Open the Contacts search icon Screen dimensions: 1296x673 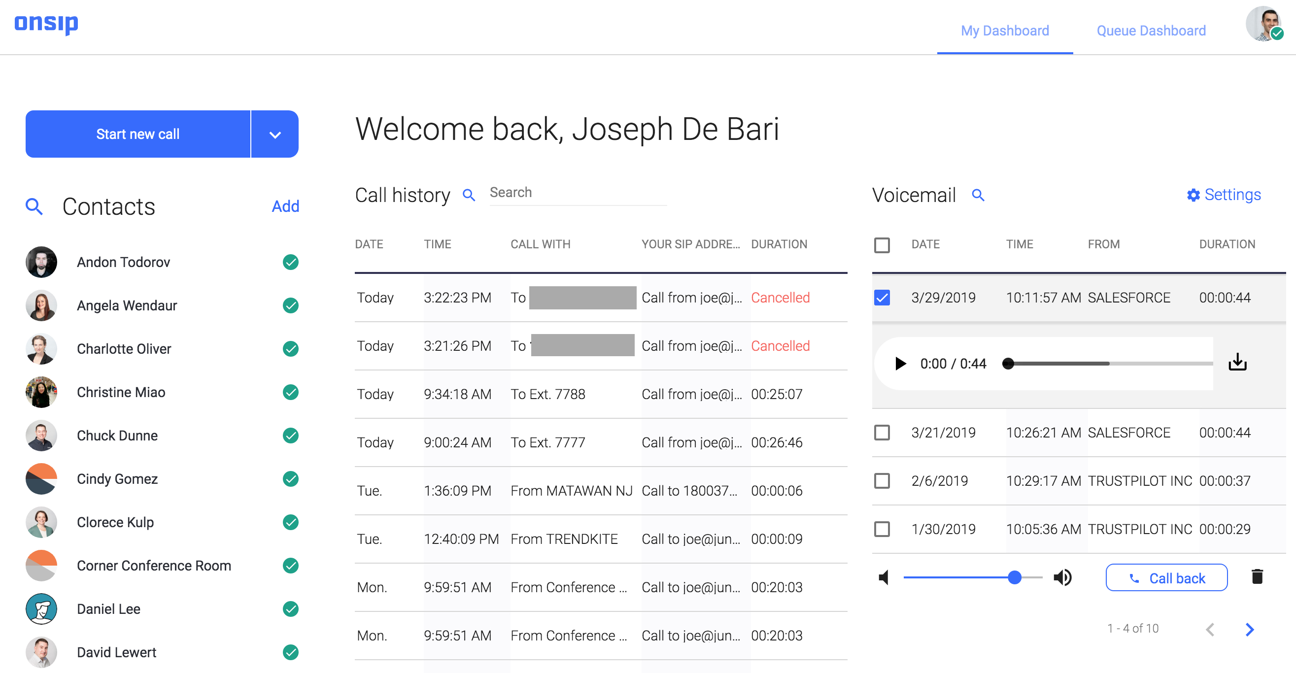coord(34,206)
